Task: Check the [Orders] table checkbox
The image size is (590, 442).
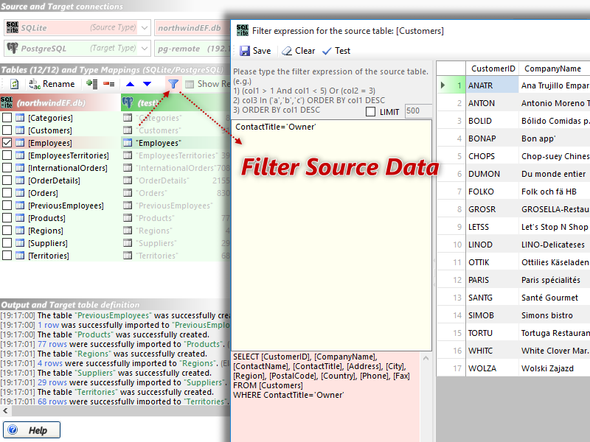Action: [x=7, y=193]
